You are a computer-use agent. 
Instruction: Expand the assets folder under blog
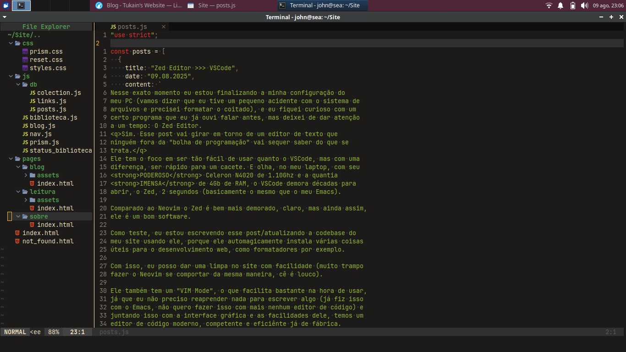pos(26,175)
